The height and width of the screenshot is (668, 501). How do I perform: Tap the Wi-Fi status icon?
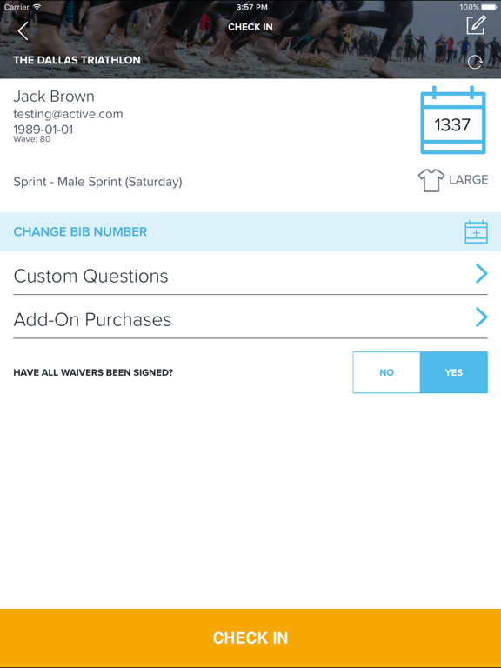37,7
